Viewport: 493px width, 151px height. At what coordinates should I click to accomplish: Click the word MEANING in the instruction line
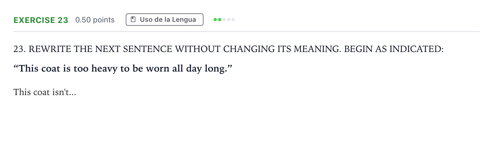317,49
